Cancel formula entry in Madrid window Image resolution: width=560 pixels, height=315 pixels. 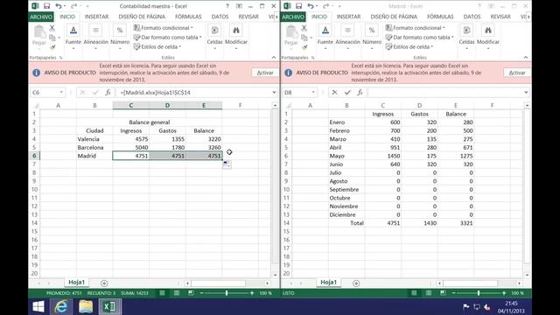[x=334, y=93]
